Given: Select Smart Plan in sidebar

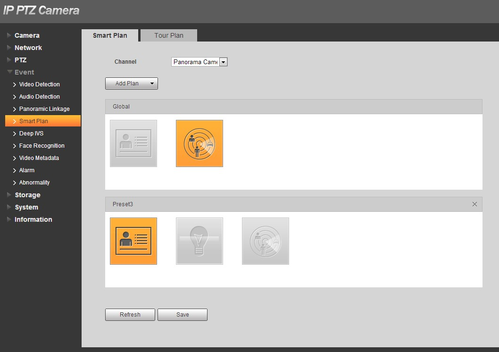Looking at the screenshot, I should click(x=43, y=121).
